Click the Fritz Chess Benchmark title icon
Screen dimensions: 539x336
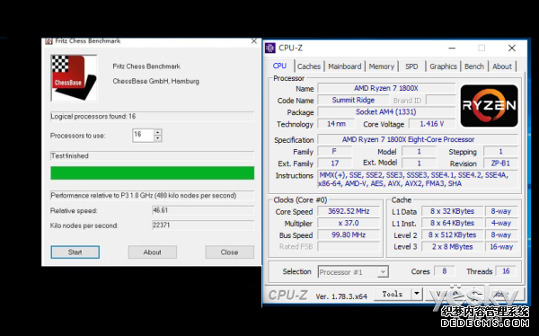[49, 41]
